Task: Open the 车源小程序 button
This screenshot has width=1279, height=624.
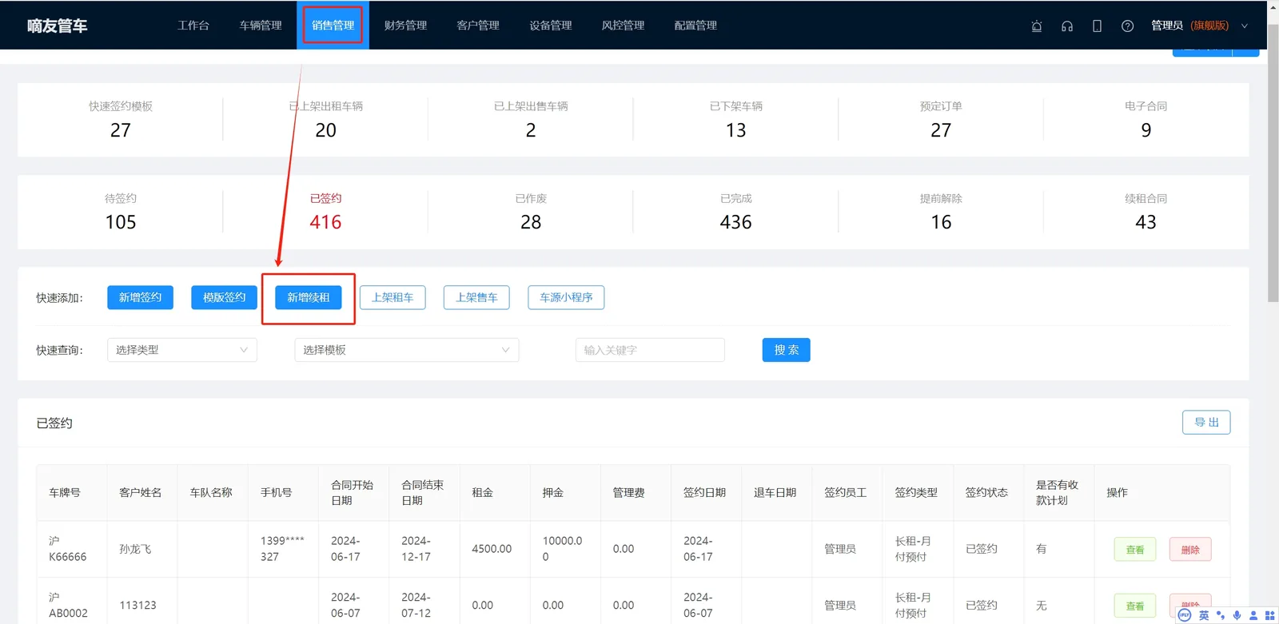Action: click(x=566, y=297)
